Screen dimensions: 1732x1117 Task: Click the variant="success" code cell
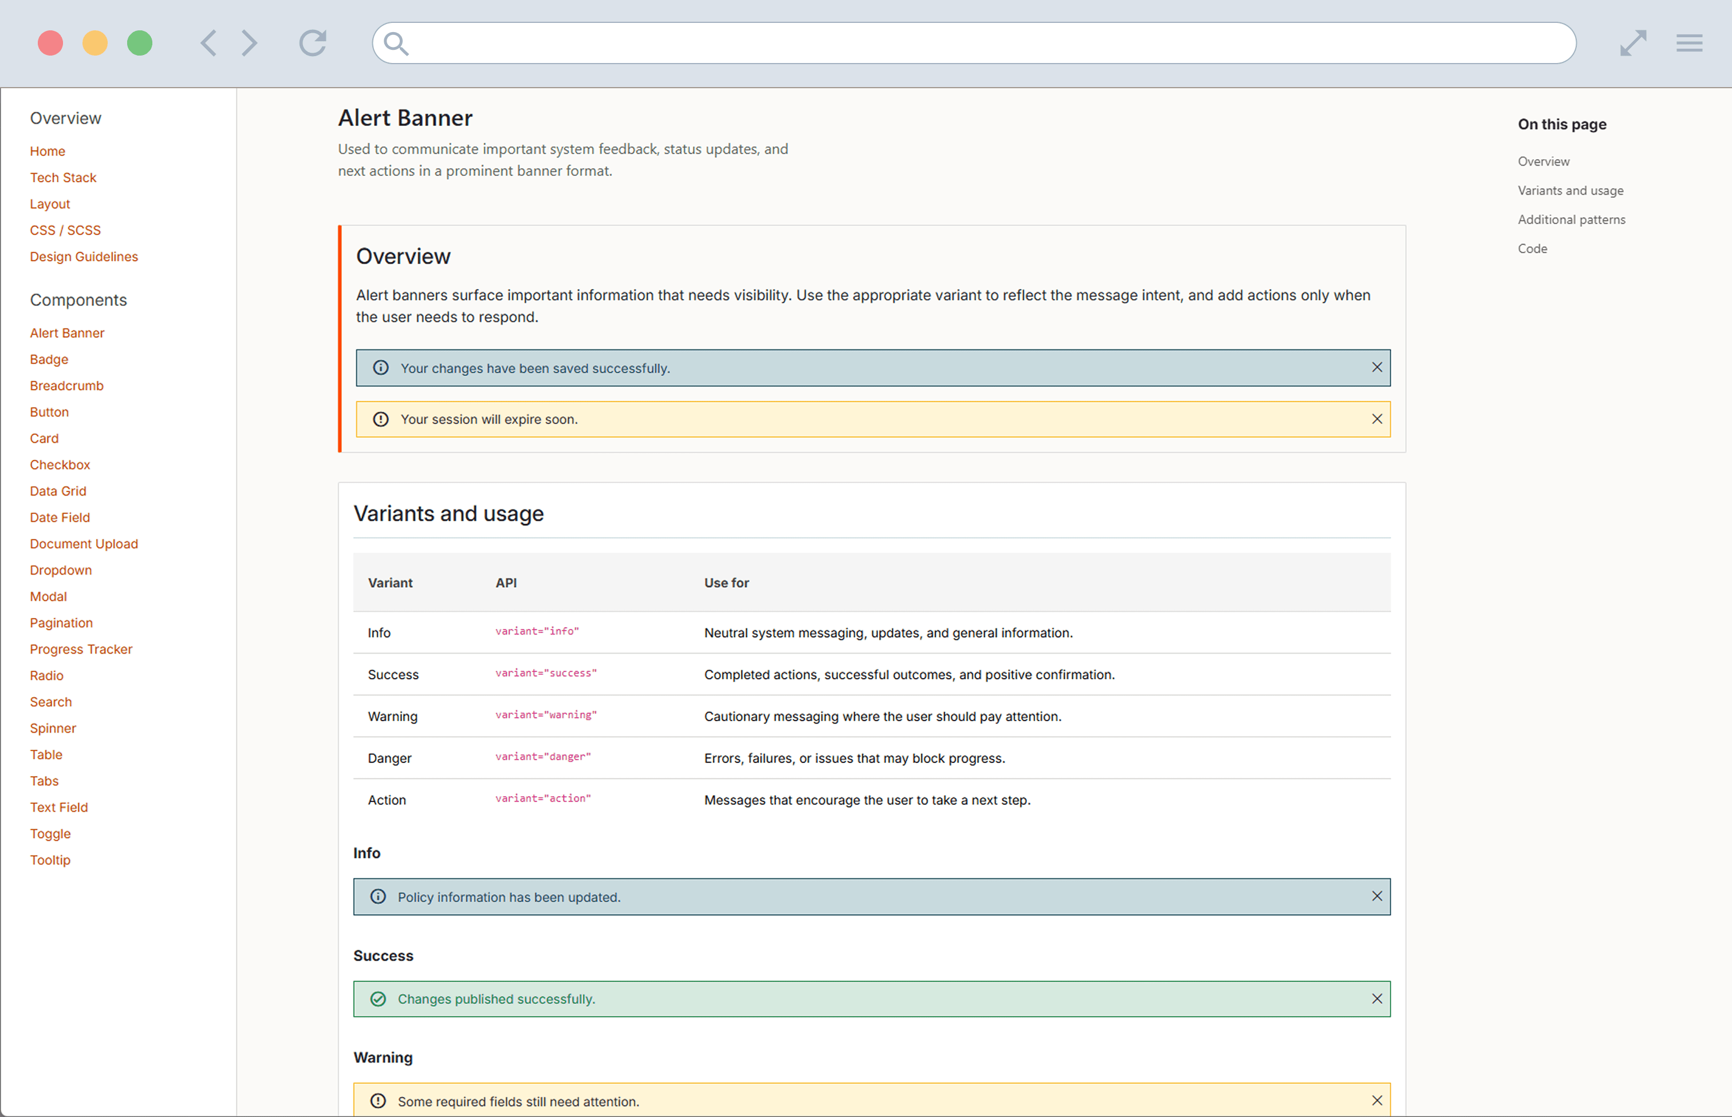point(546,673)
